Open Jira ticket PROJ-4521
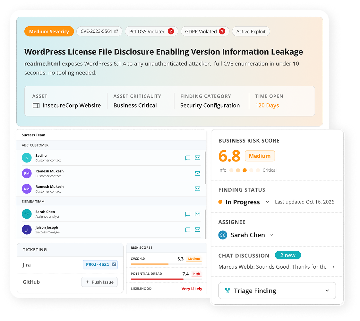 pos(100,265)
